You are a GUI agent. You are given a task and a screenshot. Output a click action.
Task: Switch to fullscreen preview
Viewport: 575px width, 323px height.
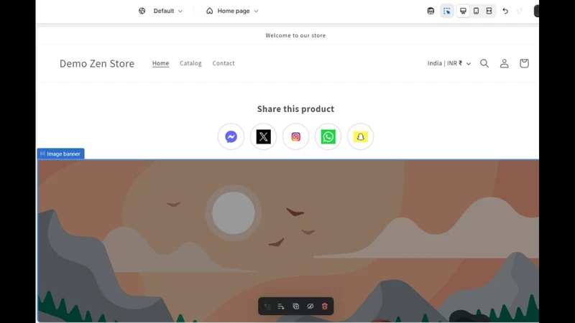tap(489, 11)
